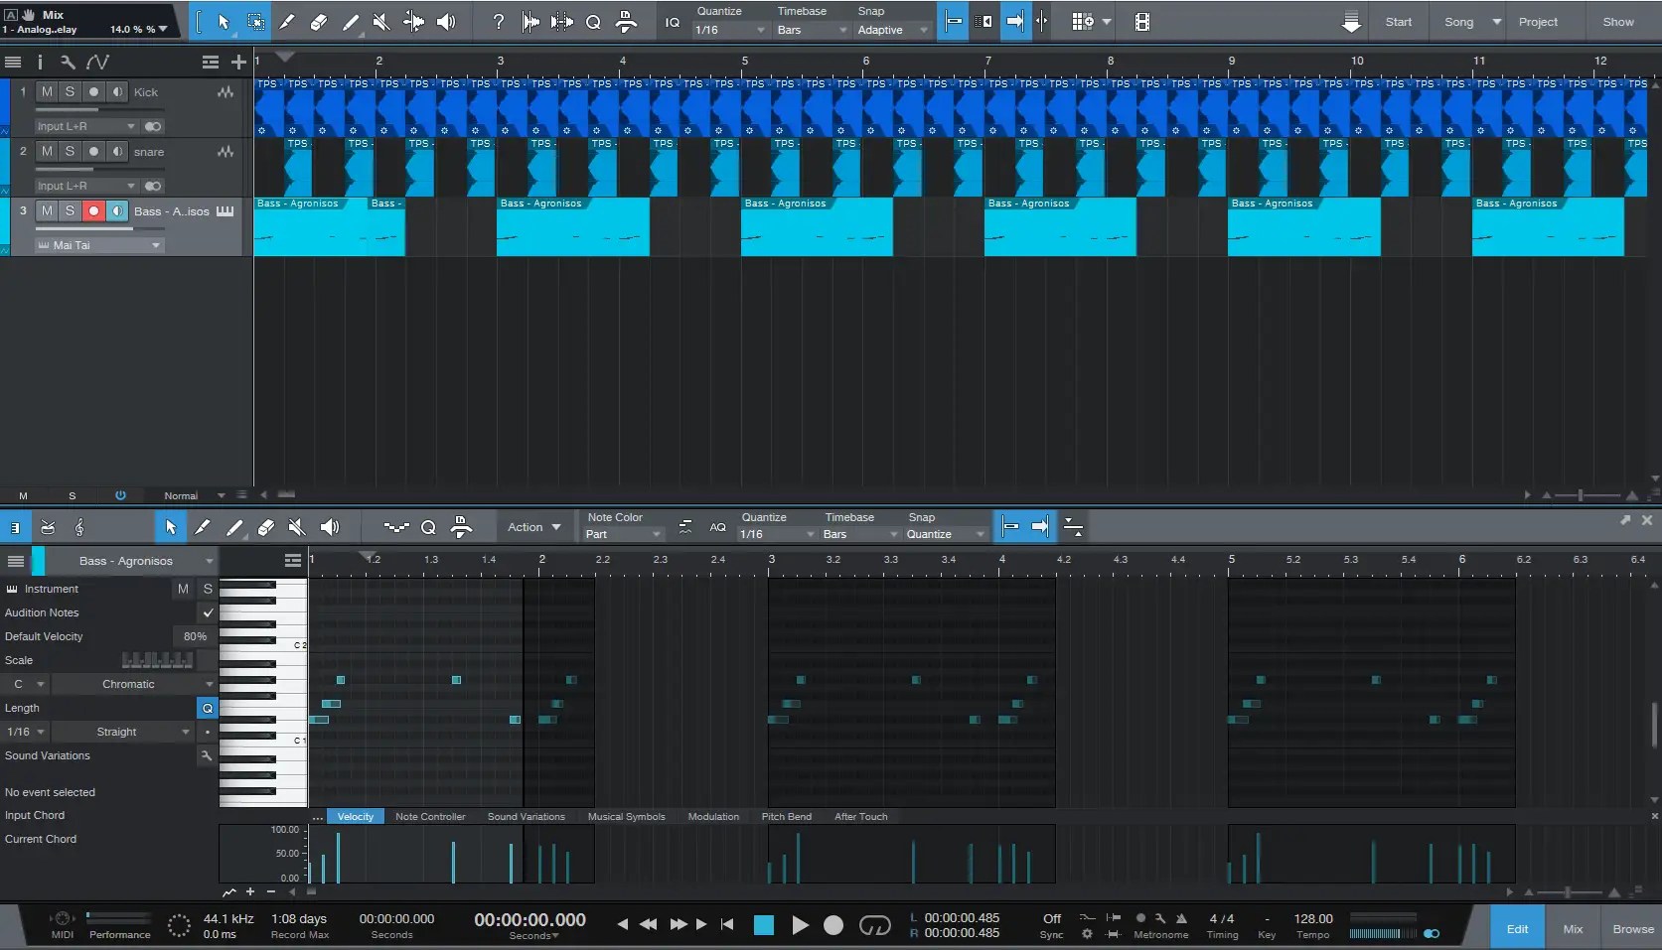Toggle the Audition Notes checkbox
The width and height of the screenshot is (1662, 950).
(208, 612)
